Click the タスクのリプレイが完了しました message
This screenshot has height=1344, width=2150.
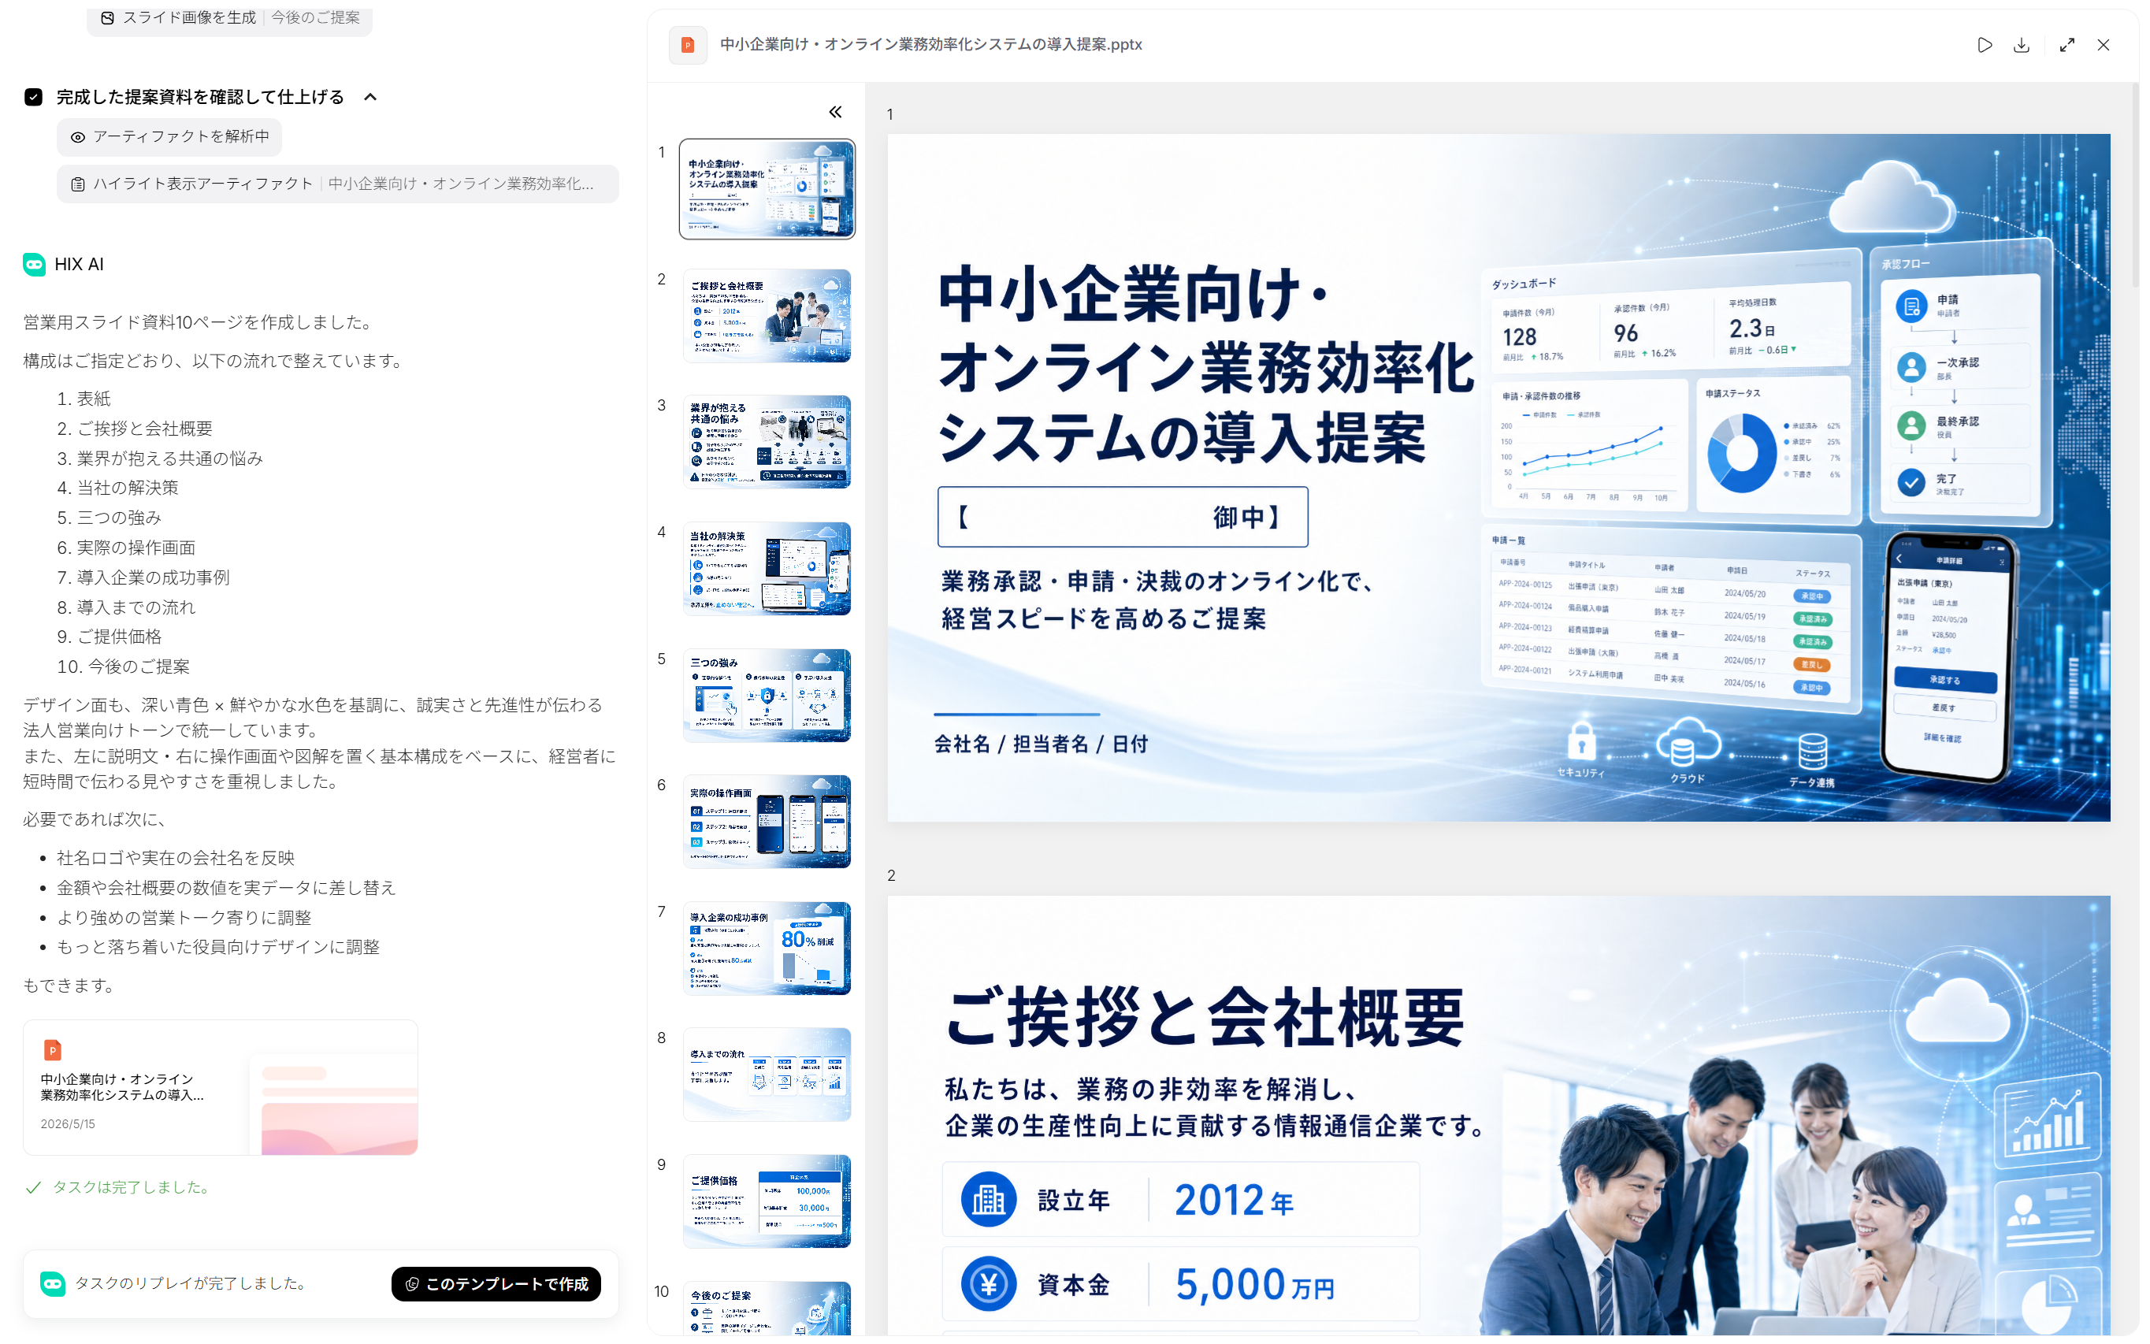click(x=190, y=1283)
